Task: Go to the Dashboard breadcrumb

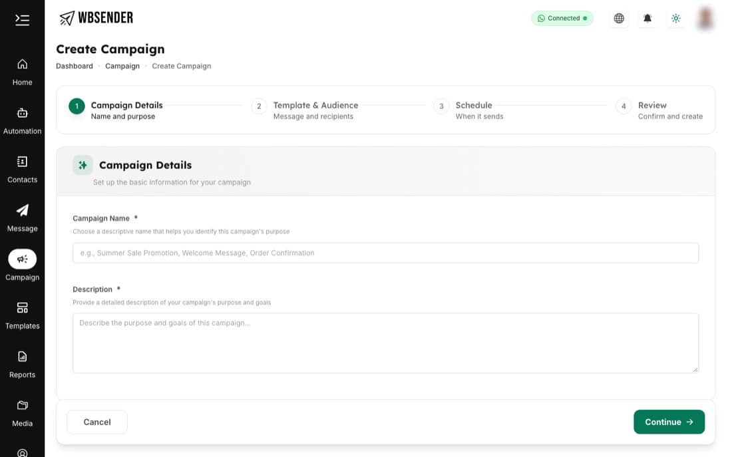Action: point(75,67)
